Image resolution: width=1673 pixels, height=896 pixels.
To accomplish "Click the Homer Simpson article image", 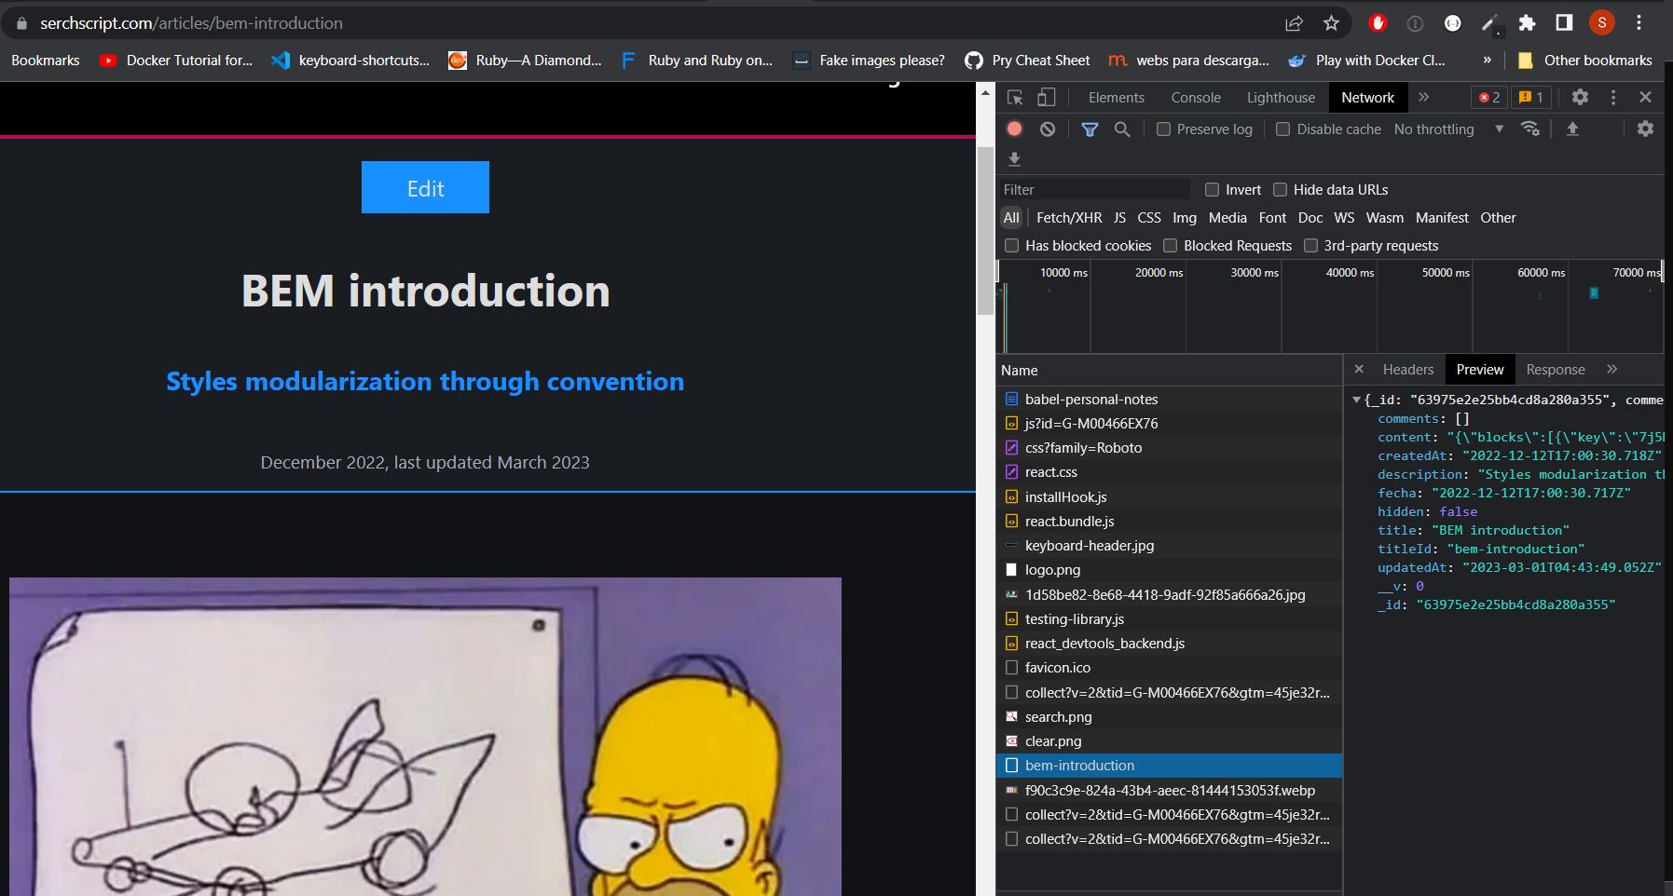I will click(425, 737).
